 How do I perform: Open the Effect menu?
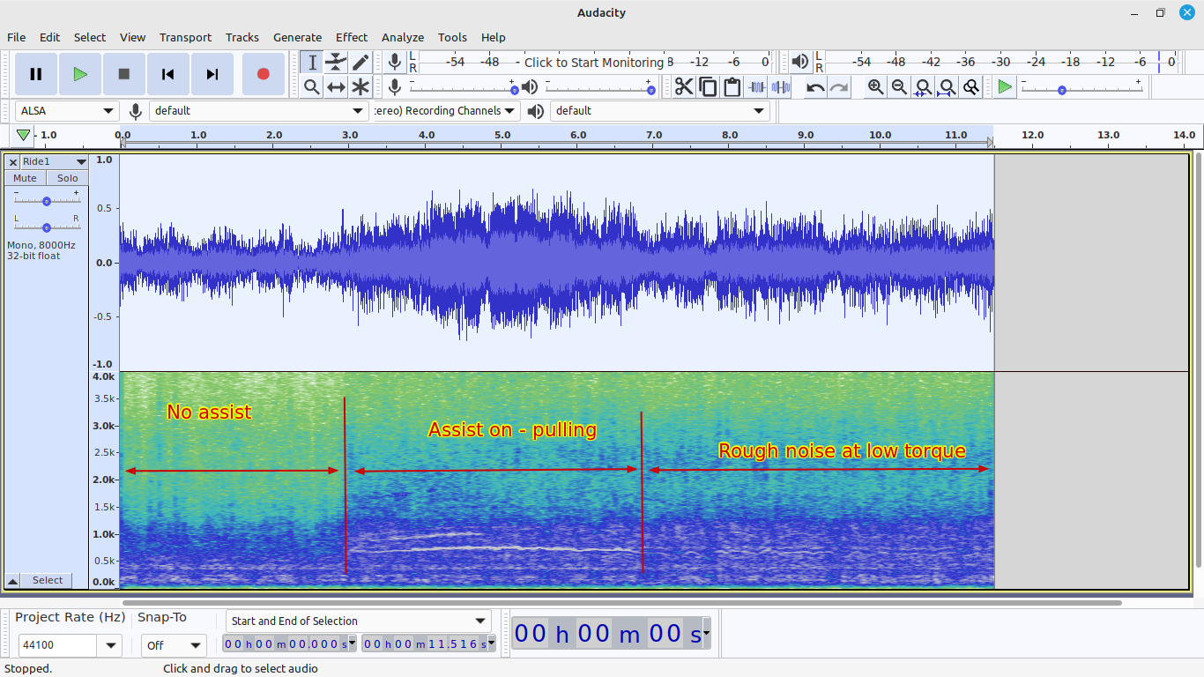351,37
